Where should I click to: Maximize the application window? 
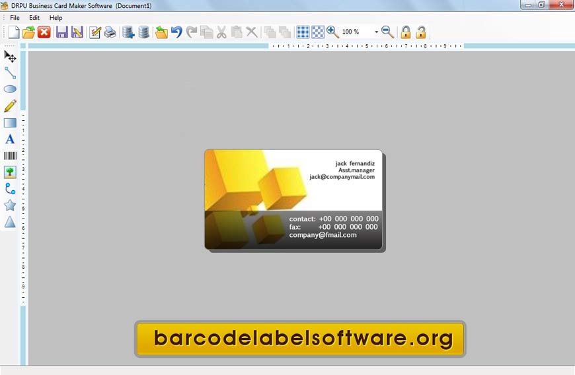point(542,5)
